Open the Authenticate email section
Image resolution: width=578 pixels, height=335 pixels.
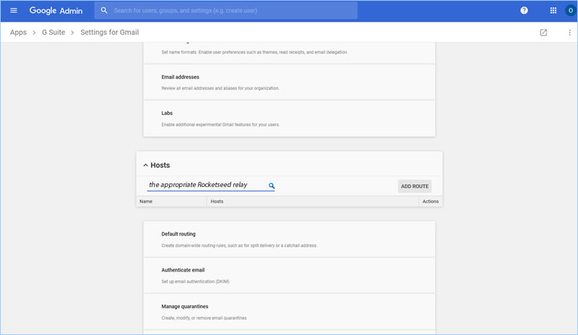coord(289,275)
